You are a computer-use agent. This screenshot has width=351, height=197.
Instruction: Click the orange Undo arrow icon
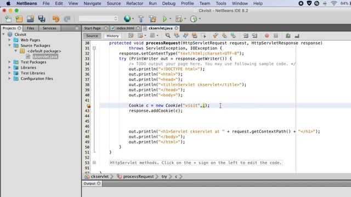click(56, 19)
